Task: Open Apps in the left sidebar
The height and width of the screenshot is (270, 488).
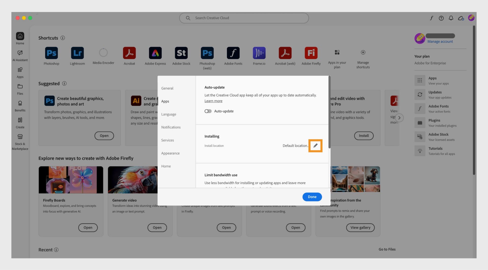Action: (x=20, y=73)
